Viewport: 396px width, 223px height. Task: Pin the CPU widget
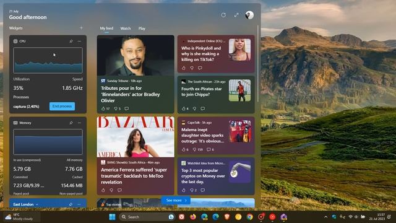pos(71,42)
